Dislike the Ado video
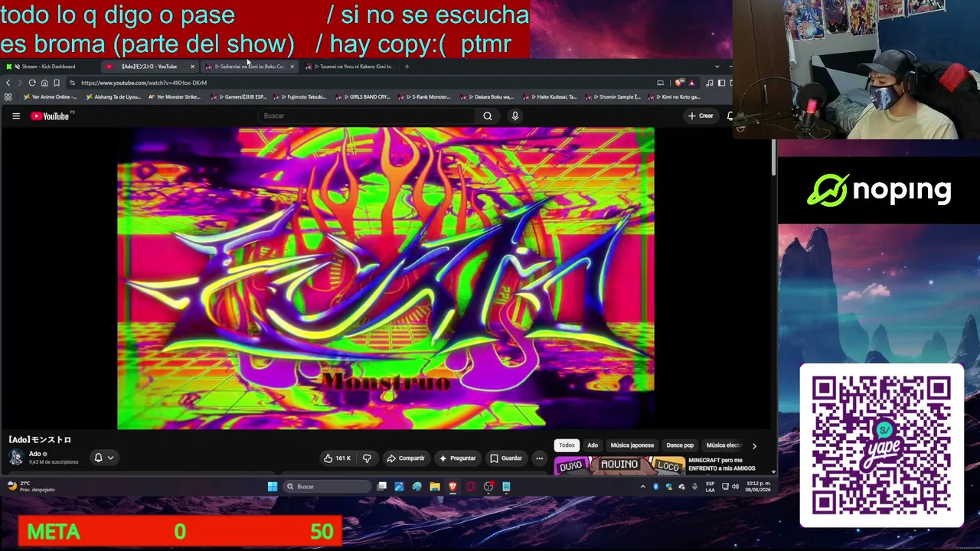Image resolution: width=980 pixels, height=551 pixels. (367, 458)
